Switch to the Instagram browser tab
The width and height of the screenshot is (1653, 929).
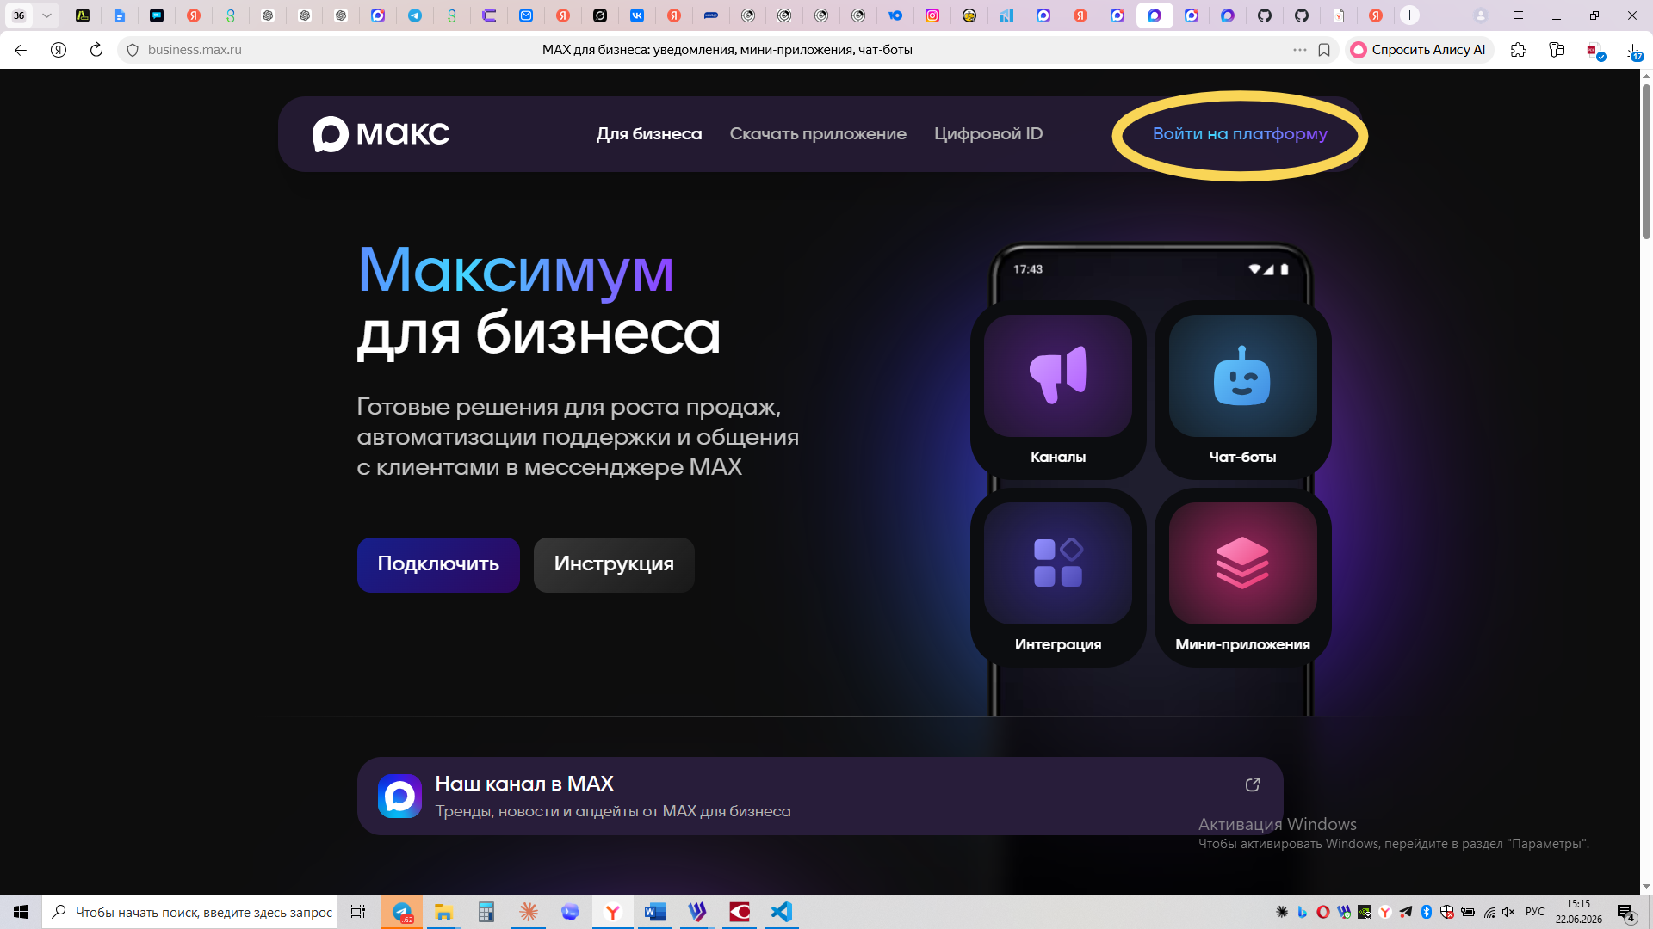click(932, 15)
